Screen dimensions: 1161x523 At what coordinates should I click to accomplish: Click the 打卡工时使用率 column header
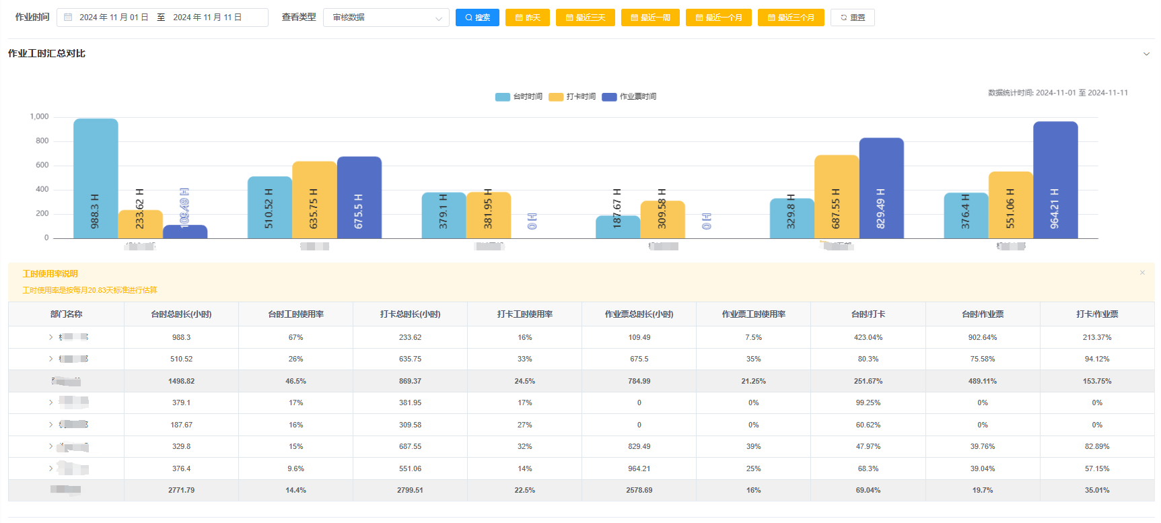[524, 314]
